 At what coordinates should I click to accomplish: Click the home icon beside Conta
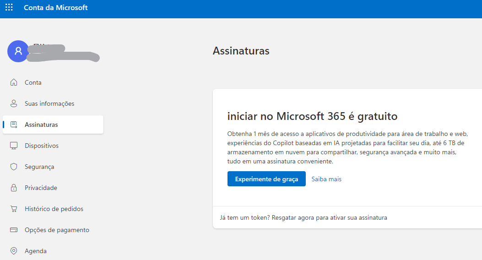tap(14, 82)
